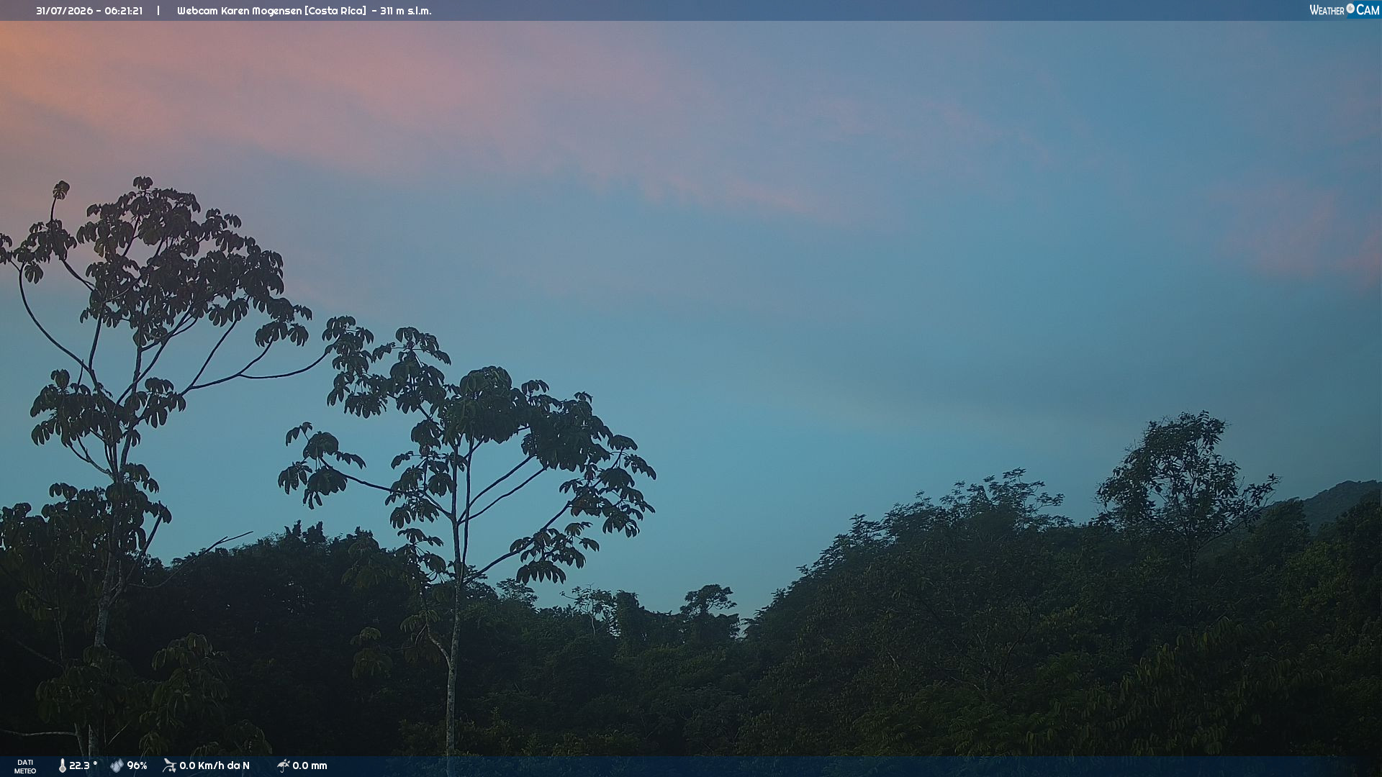This screenshot has height=777, width=1382.
Task: Select the 22.3 ° temperature value
Action: click(83, 765)
